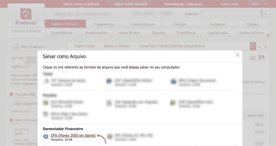Download the OFX (Money 2000 em diante) file
Image resolution: width=276 pixels, height=146 pixels.
[x=73, y=136]
